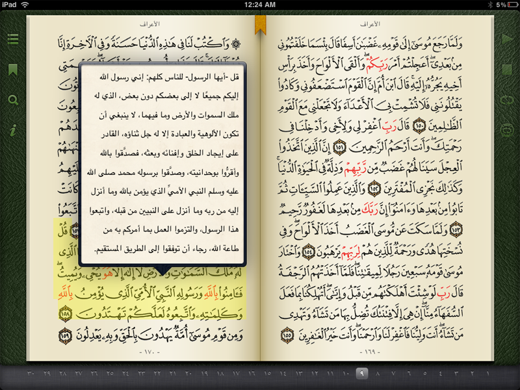Tap juz number 21 in bottom bar

click(x=173, y=373)
